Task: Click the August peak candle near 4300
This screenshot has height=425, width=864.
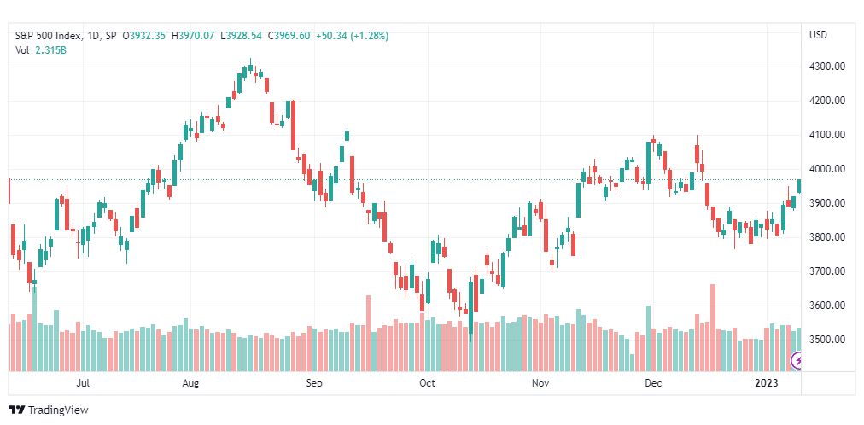Action: (x=251, y=67)
